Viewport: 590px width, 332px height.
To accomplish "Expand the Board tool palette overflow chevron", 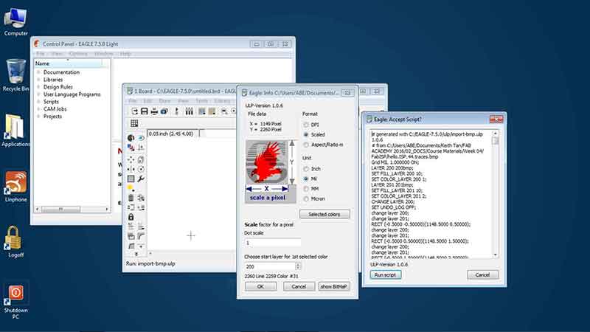I will tap(136, 255).
